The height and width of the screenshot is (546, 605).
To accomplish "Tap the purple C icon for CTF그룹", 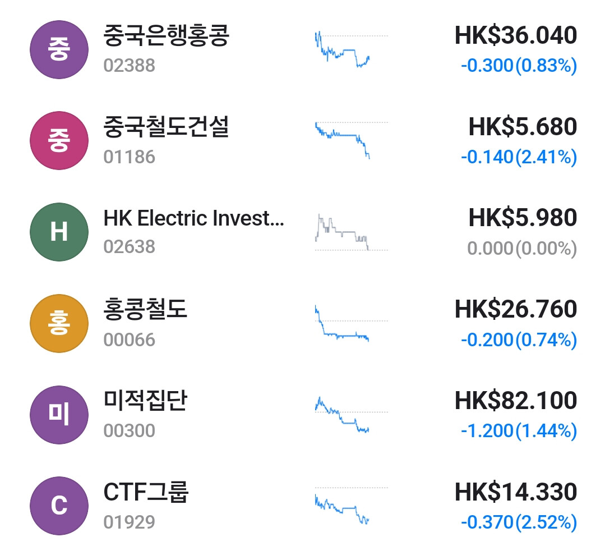I will [x=59, y=506].
